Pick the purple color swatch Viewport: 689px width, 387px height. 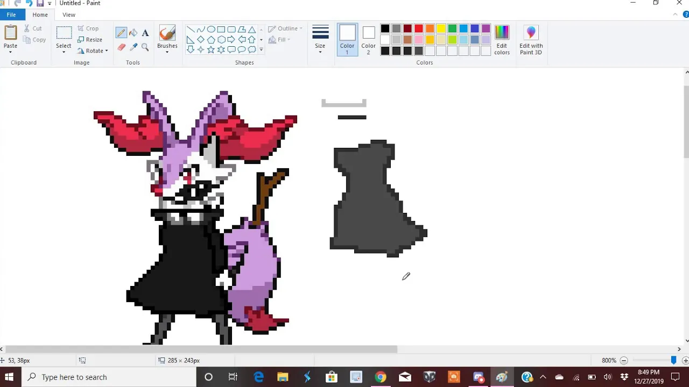[x=486, y=28]
